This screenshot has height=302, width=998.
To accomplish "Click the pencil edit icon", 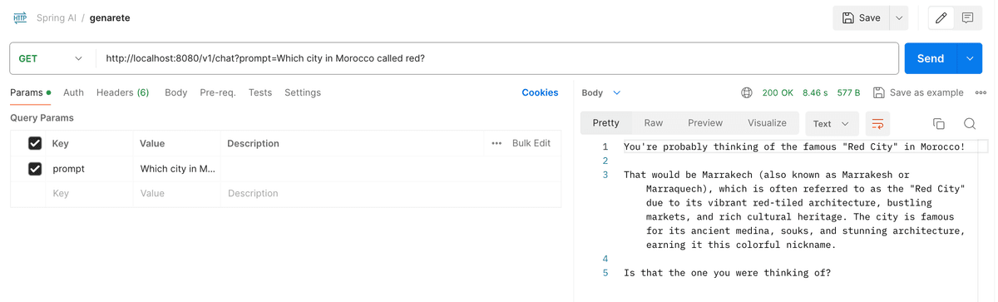I will [x=941, y=17].
